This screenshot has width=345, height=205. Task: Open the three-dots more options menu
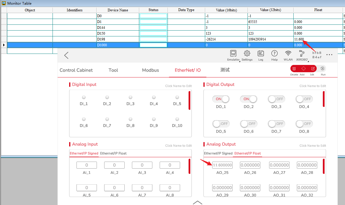click(x=329, y=55)
